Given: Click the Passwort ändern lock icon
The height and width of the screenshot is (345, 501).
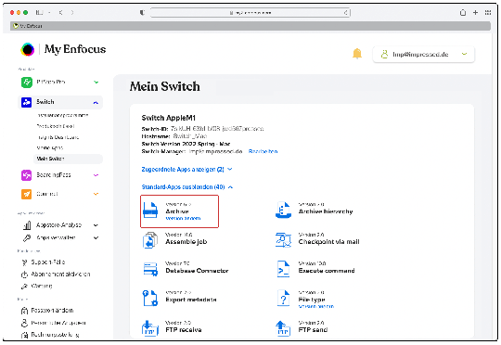Looking at the screenshot, I should point(24,311).
